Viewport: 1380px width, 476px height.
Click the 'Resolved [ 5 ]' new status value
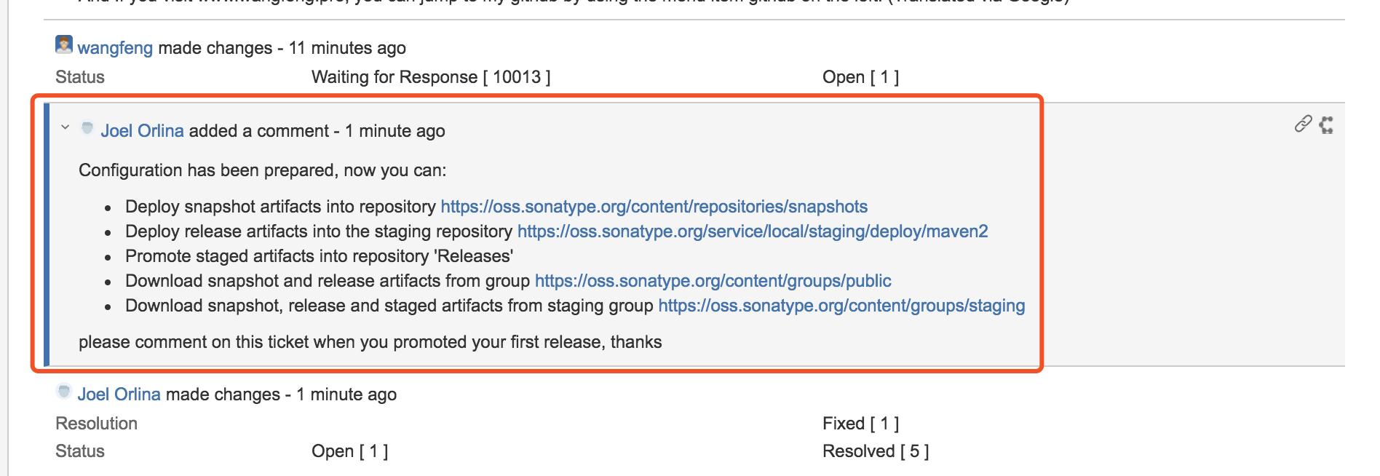click(x=876, y=451)
